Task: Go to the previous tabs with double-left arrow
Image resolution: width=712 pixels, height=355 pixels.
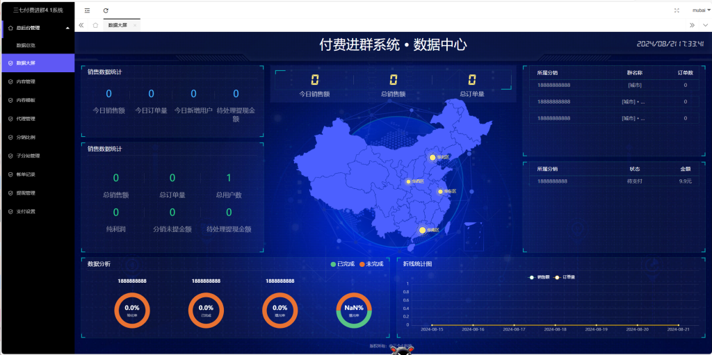Action: [81, 26]
